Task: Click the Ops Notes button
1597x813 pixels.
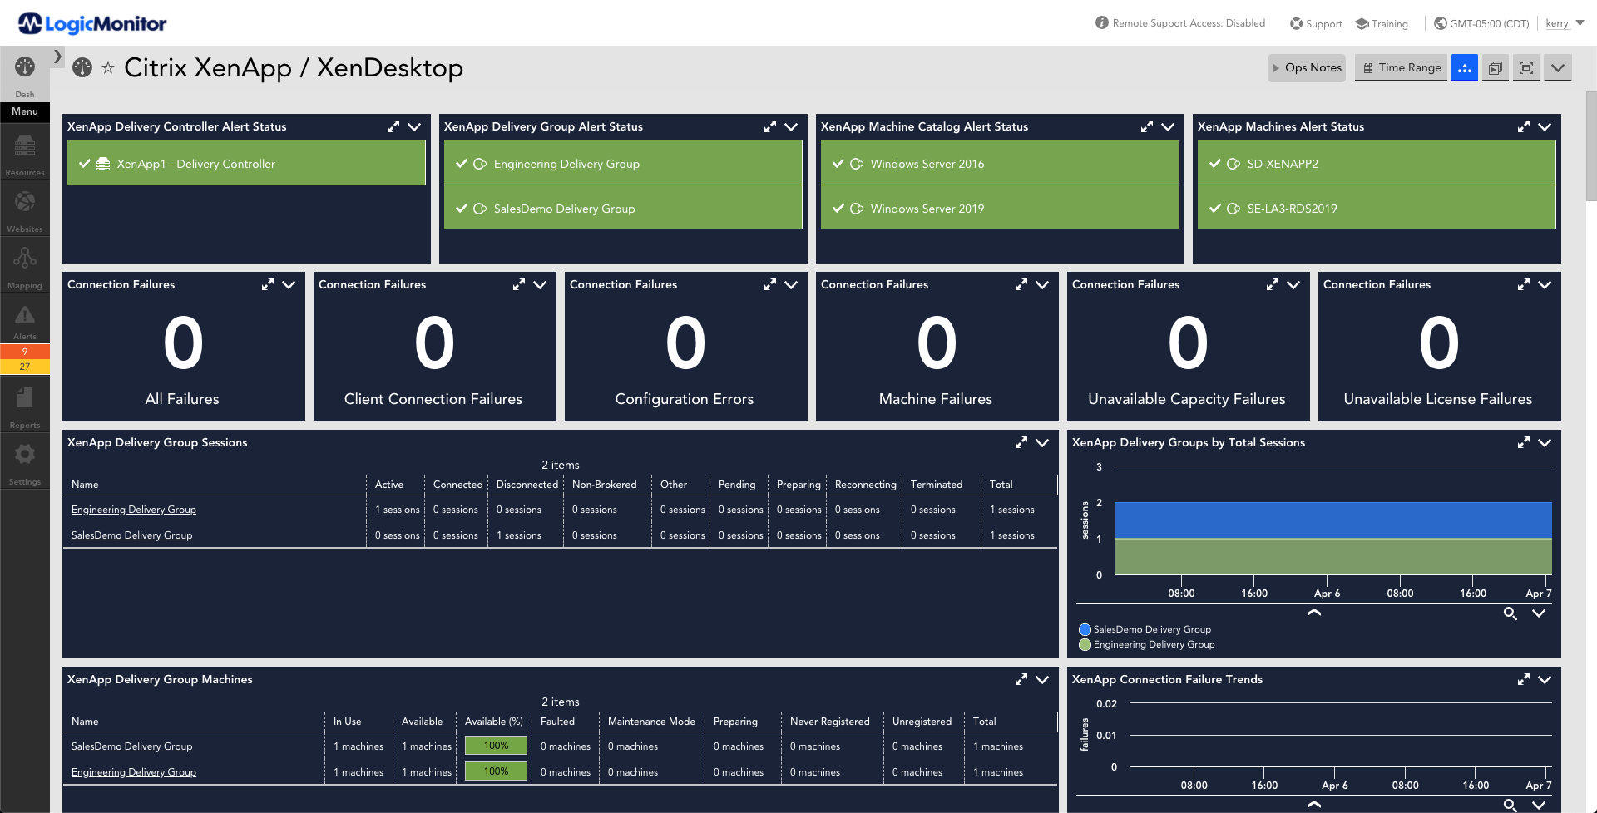Action: click(1306, 68)
